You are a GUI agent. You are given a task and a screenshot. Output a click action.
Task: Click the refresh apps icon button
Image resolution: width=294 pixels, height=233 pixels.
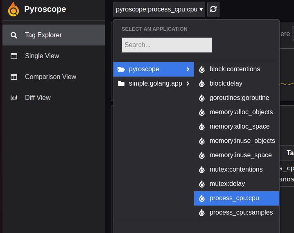point(213,9)
